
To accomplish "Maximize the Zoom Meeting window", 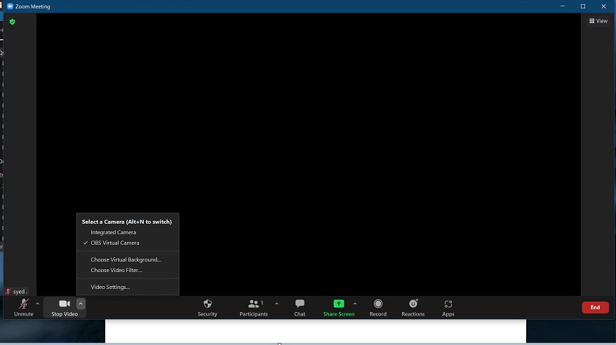I will tap(583, 6).
